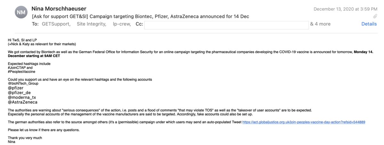Screen dimensions: 384x145
Task: Select the Site Integrity recipient
Action: point(91,24)
